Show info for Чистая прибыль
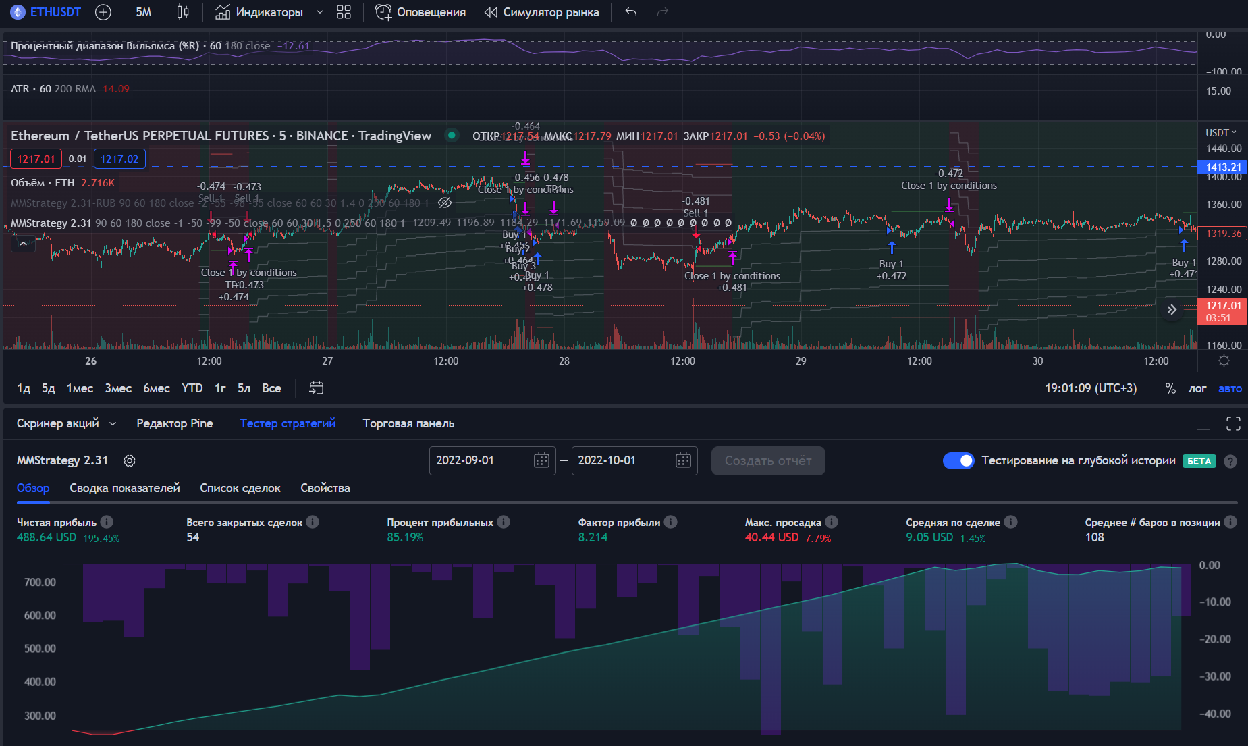The image size is (1248, 746). [107, 522]
